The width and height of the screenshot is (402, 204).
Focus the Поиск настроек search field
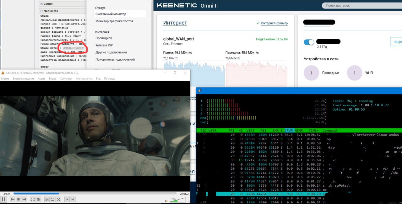point(361,6)
